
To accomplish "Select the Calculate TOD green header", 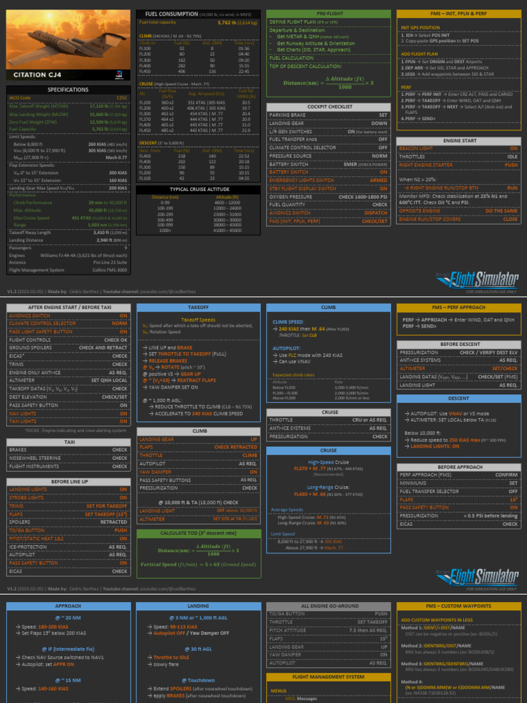I will click(198, 533).
